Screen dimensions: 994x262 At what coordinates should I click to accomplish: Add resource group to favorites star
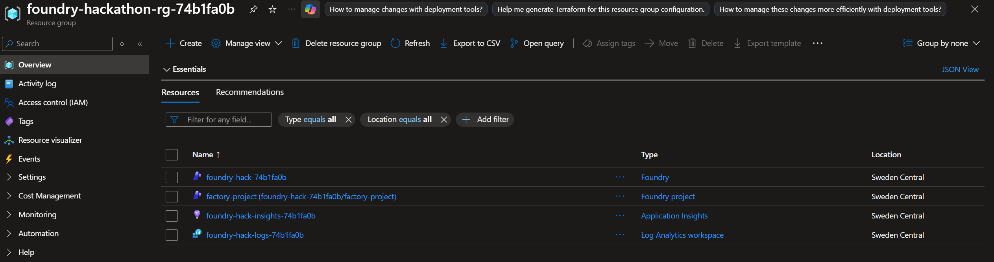pos(272,9)
